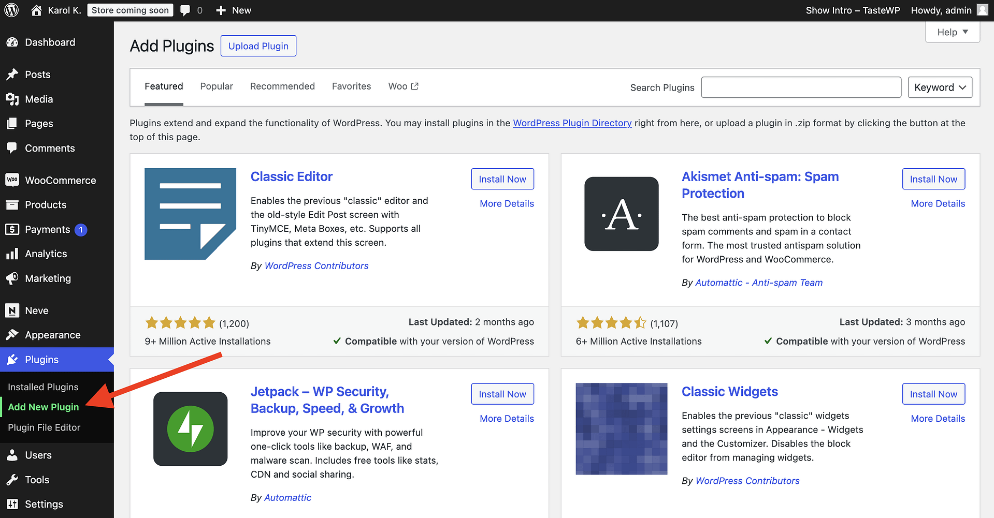Image resolution: width=994 pixels, height=518 pixels.
Task: Click Show Intro – TasteWP in admin bar
Action: click(x=853, y=10)
